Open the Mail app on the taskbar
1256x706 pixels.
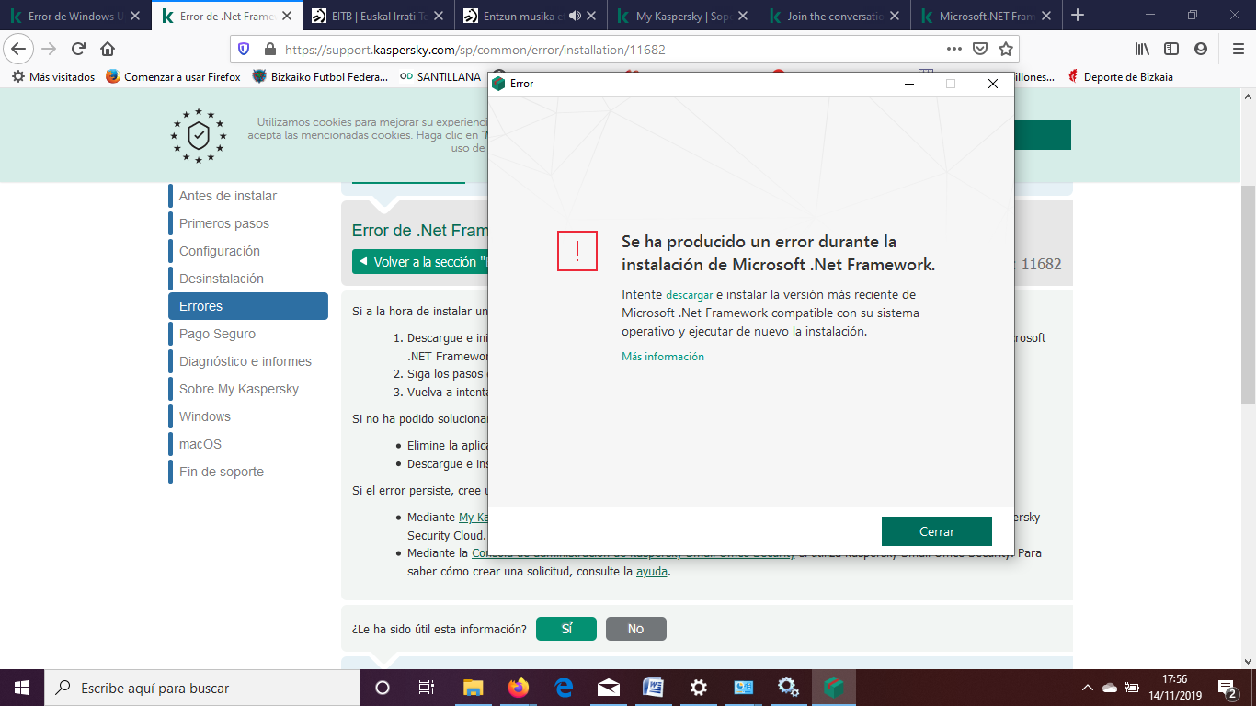[609, 688]
